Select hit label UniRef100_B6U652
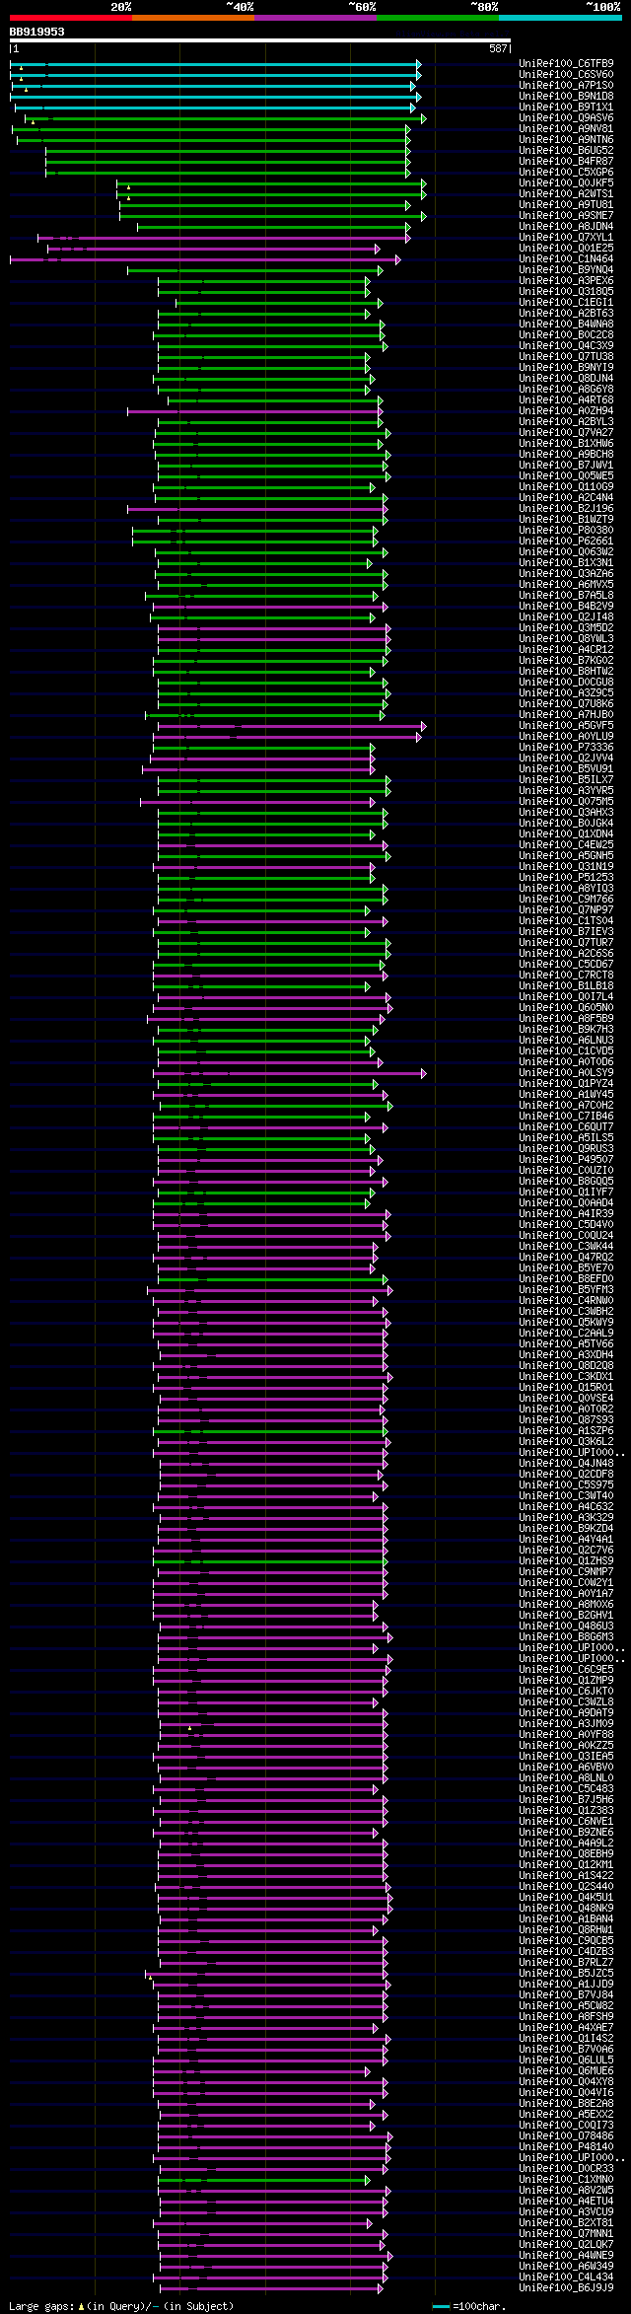This screenshot has height=2314, width=631. tap(566, 151)
